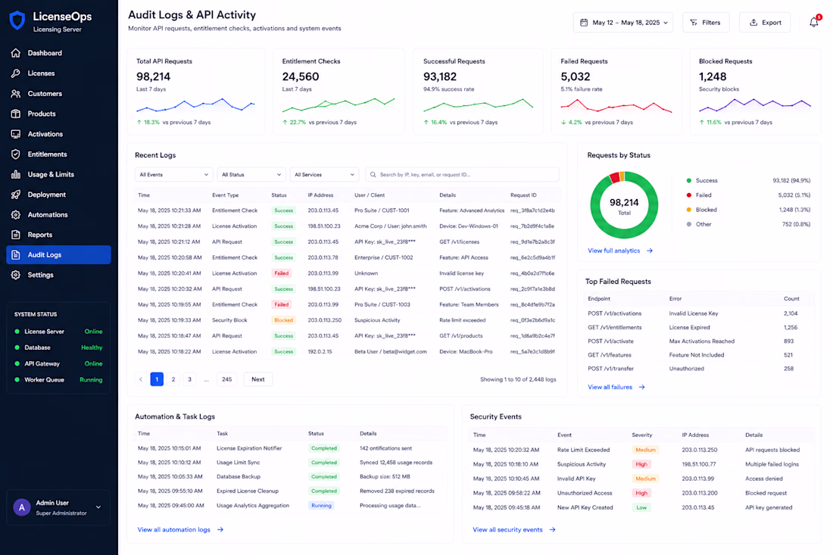
Task: Click the Export button
Action: (x=765, y=22)
